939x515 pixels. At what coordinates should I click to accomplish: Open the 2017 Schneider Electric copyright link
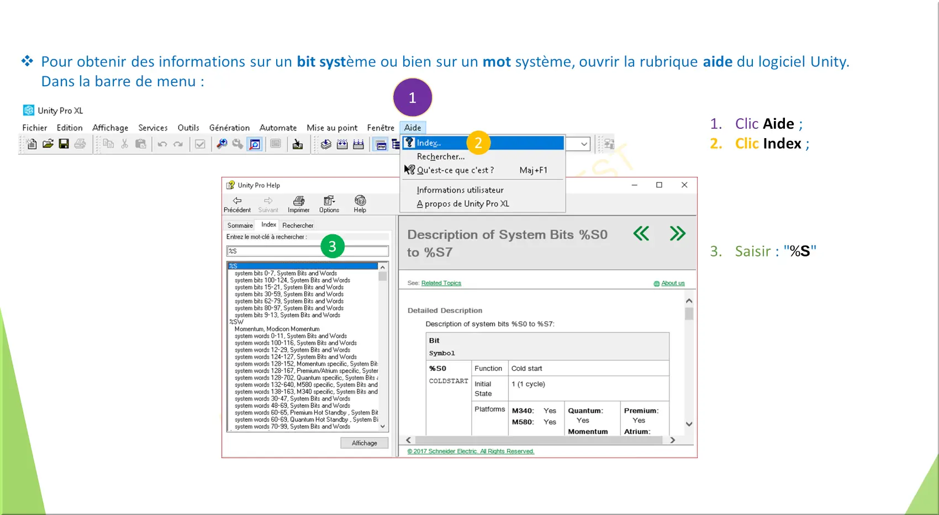[471, 451]
